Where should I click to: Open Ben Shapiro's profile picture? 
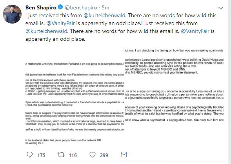point(12,14)
